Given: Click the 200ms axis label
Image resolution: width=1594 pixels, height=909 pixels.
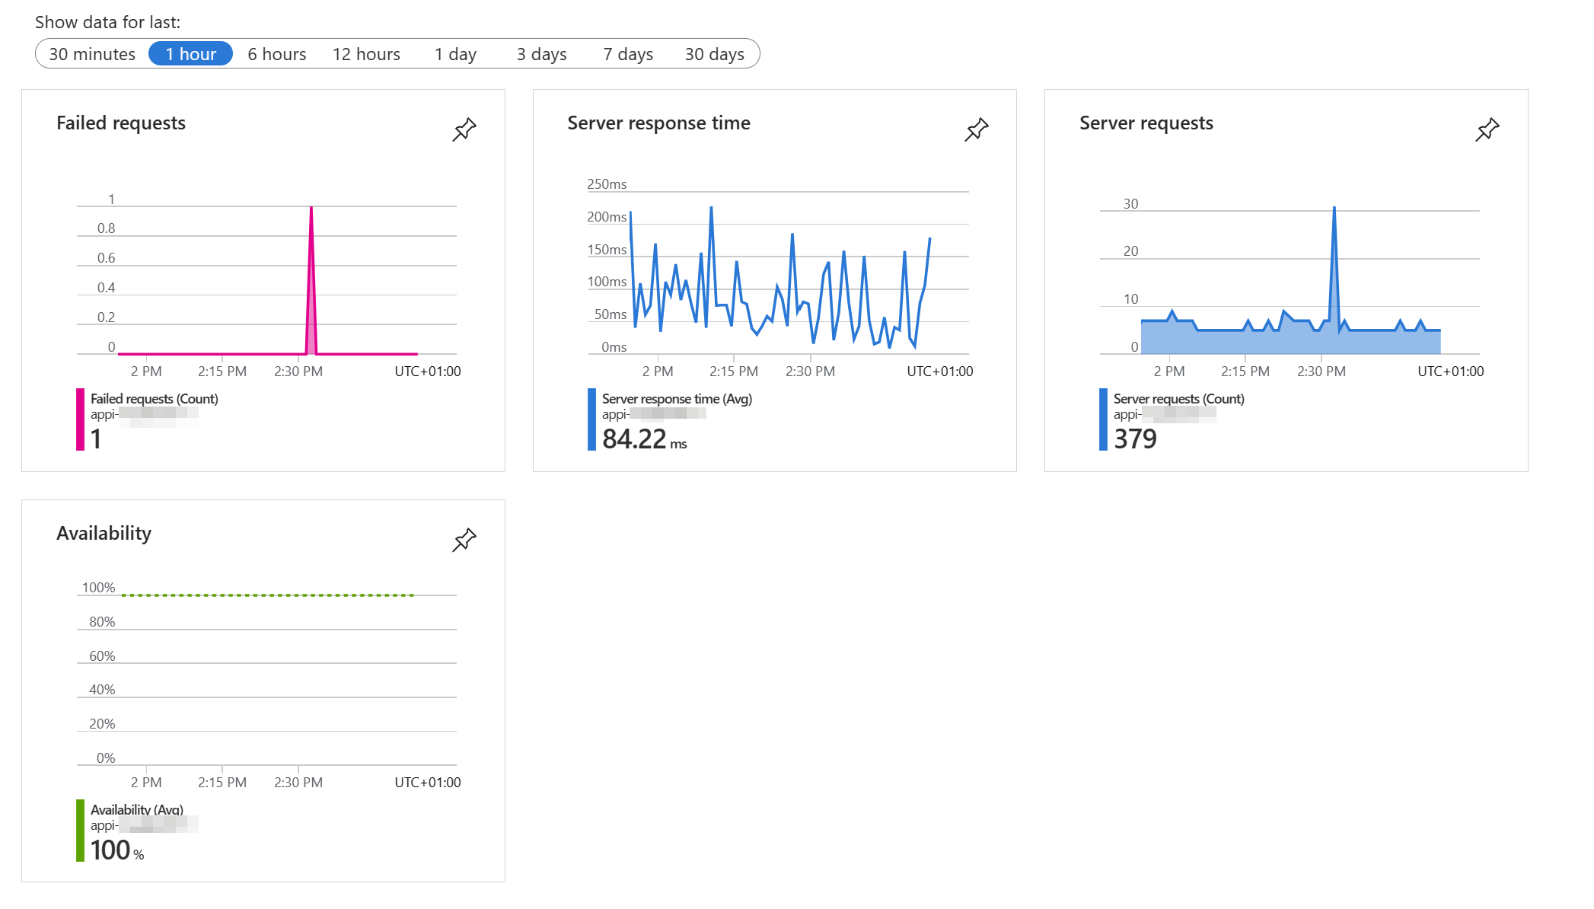Looking at the screenshot, I should click(607, 217).
